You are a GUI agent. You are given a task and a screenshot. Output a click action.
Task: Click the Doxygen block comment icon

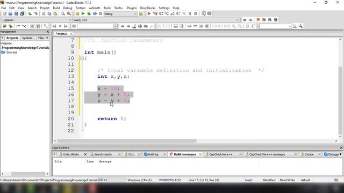click(18, 26)
